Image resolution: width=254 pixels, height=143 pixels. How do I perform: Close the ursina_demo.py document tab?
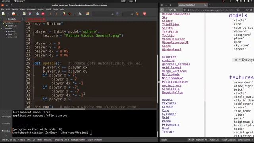pos(44,19)
